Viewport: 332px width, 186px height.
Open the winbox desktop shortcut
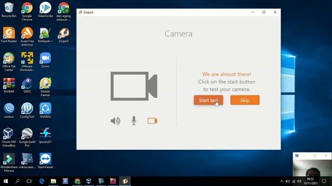9,111
